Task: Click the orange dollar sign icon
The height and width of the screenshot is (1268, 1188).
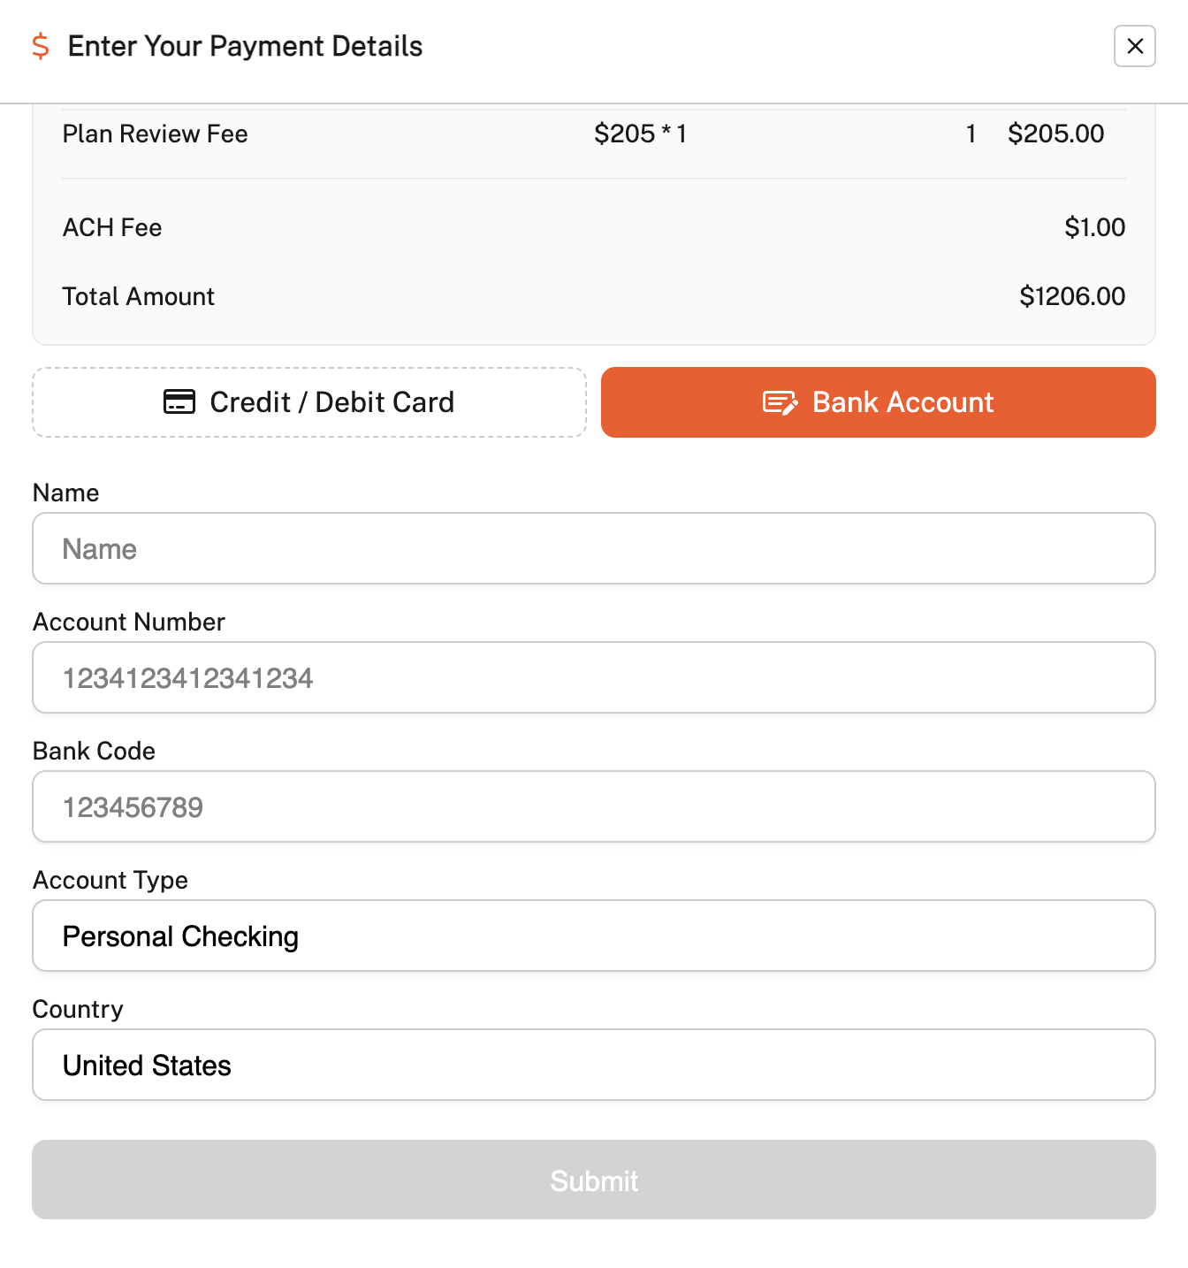Action: [41, 46]
